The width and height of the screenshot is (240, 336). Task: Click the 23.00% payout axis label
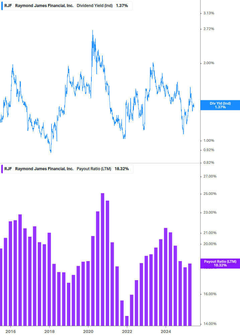(x=210, y=213)
